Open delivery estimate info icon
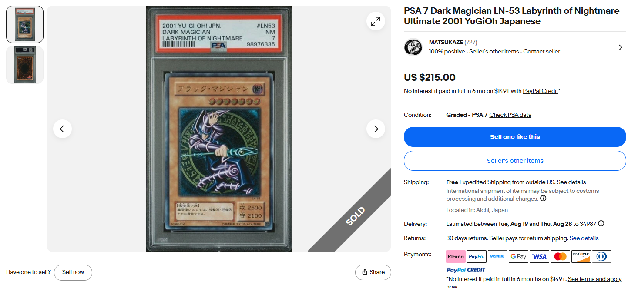The width and height of the screenshot is (638, 288). pyautogui.click(x=601, y=224)
